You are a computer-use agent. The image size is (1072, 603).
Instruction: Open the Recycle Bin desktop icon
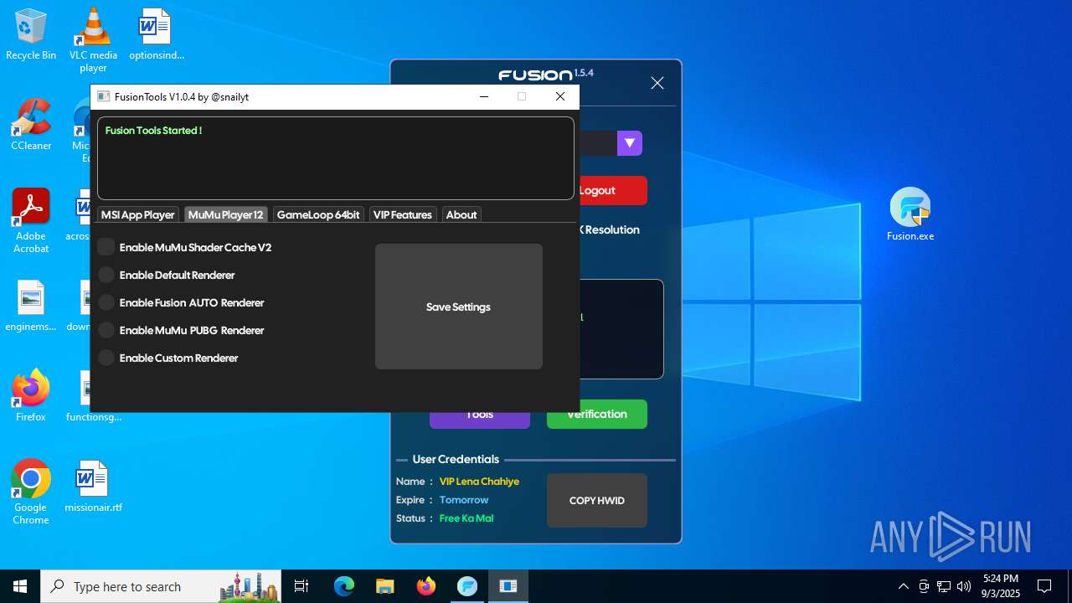(x=31, y=35)
